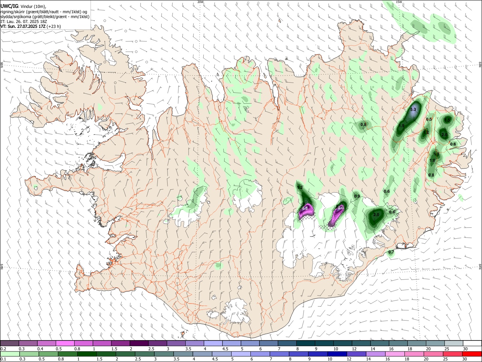Screen dimensions: 482x362
Task: Pick the lower scale swatch between 2.5 and 3
Action: pos(144,354)
